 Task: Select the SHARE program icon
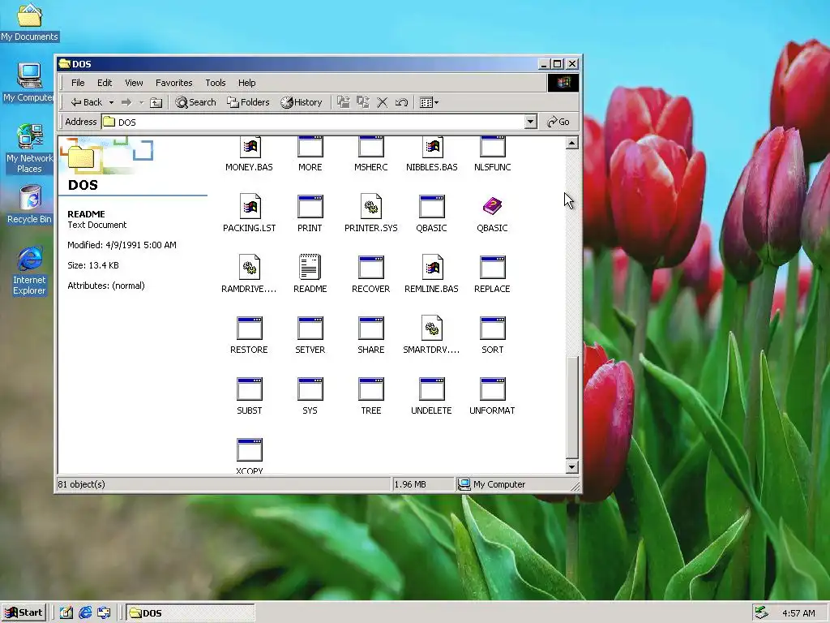(x=371, y=329)
